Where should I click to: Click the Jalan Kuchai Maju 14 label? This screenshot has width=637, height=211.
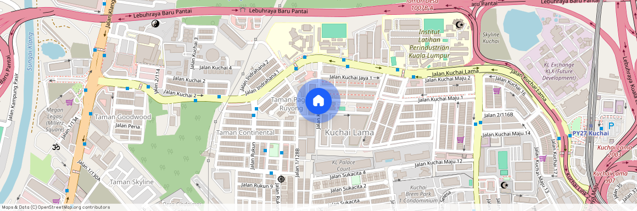[507, 134]
